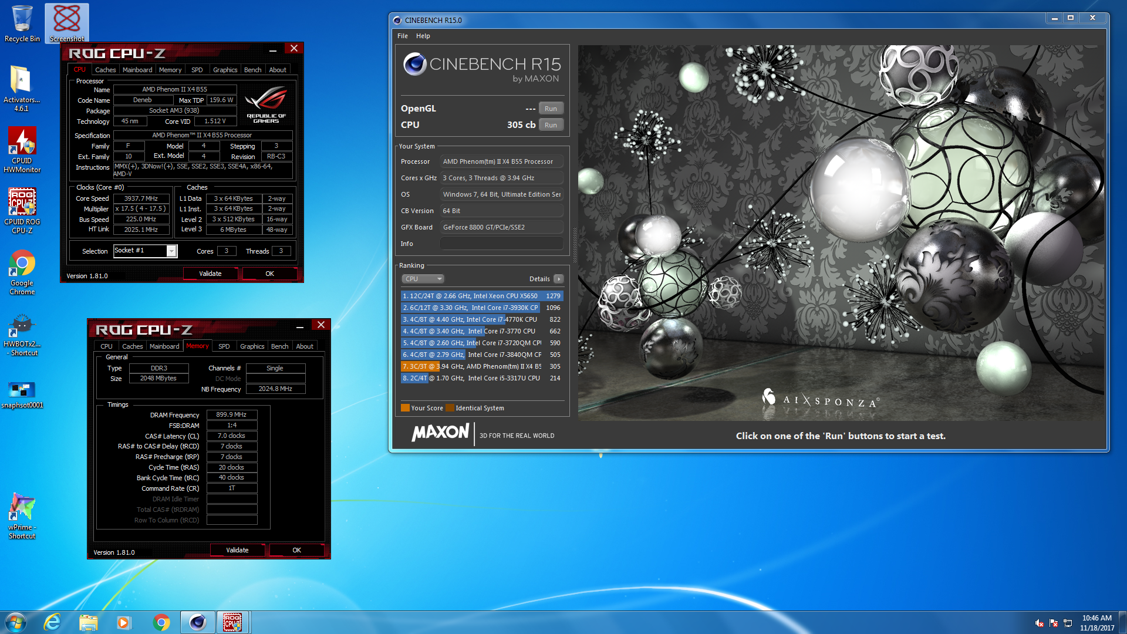This screenshot has height=634, width=1127.
Task: Click Validate in lower CPU-Z window
Action: (237, 550)
